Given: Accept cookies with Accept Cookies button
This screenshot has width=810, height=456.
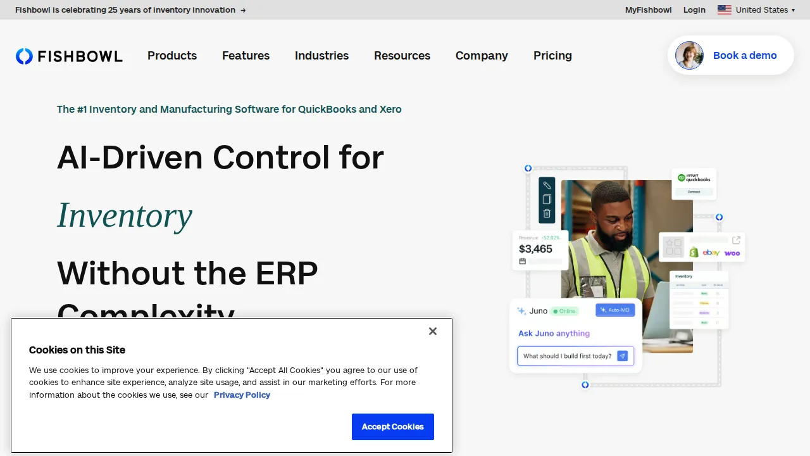Looking at the screenshot, I should coord(393,427).
